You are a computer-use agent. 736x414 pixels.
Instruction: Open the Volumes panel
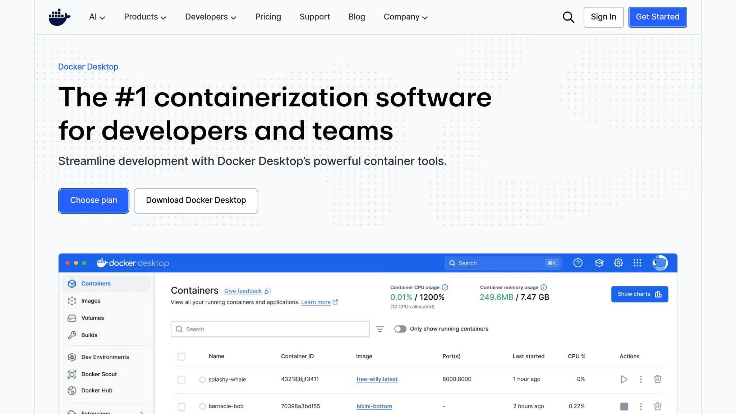pos(92,318)
